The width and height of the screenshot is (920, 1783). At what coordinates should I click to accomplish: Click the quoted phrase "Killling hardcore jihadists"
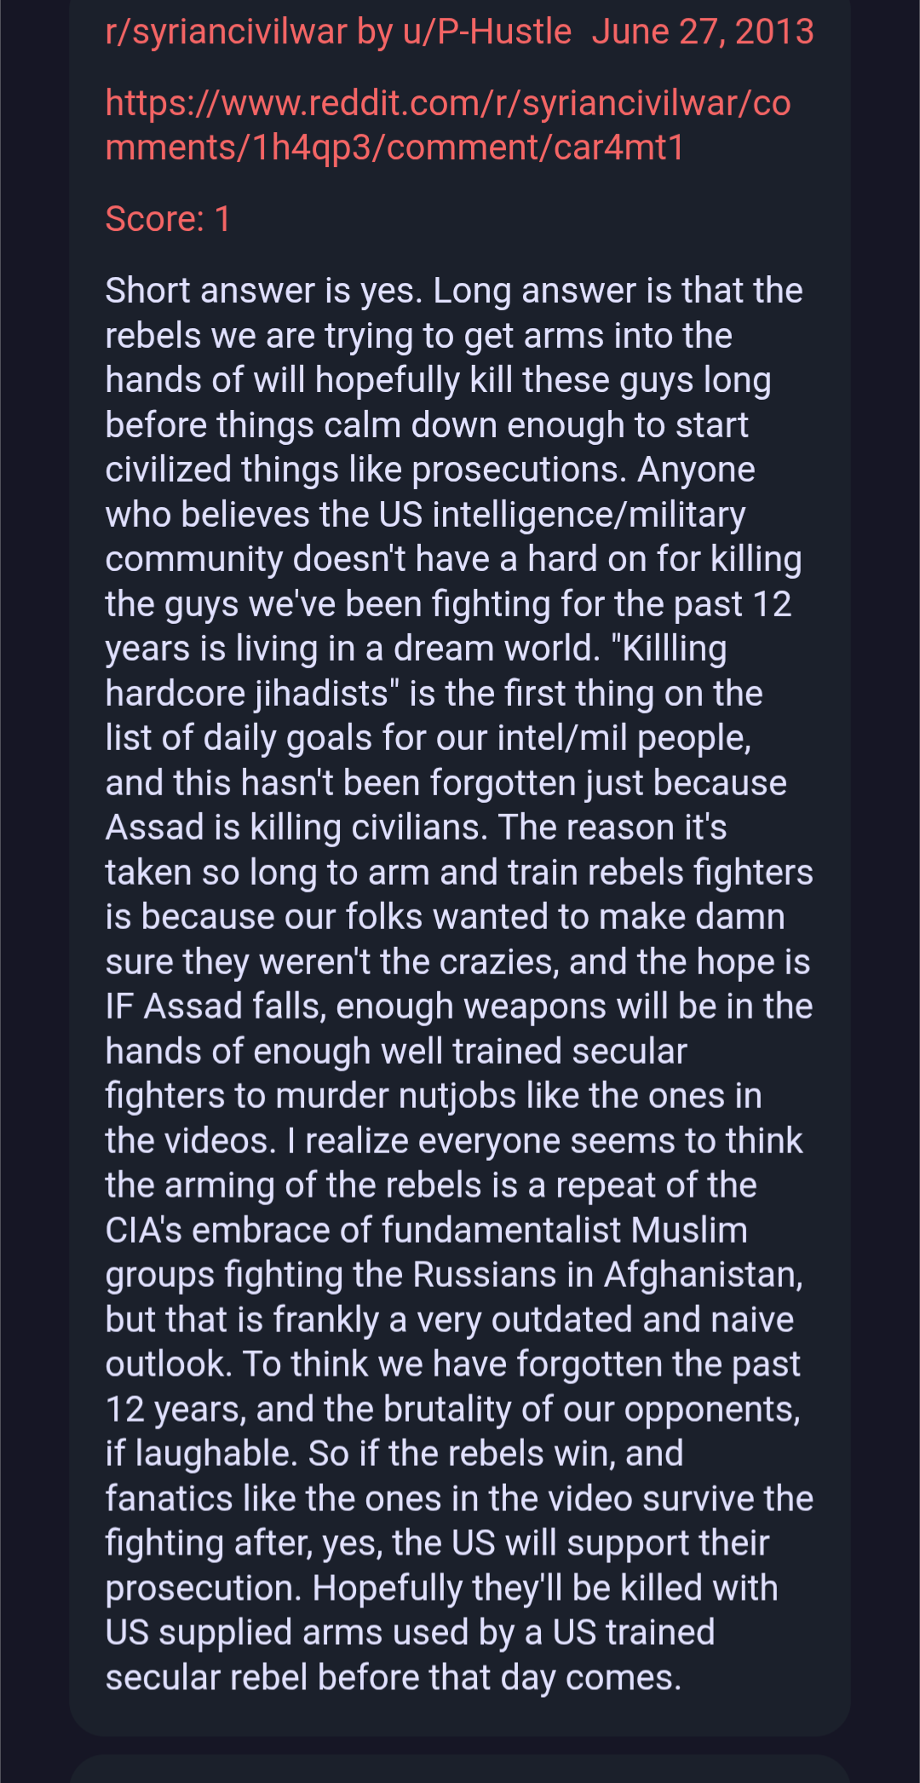415,672
